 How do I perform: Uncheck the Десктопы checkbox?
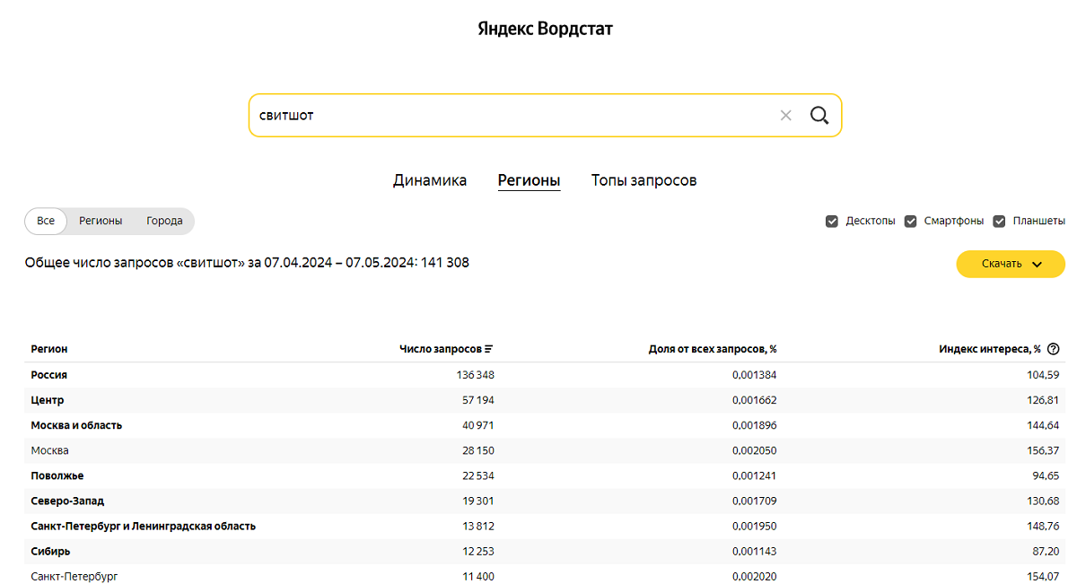tap(832, 221)
